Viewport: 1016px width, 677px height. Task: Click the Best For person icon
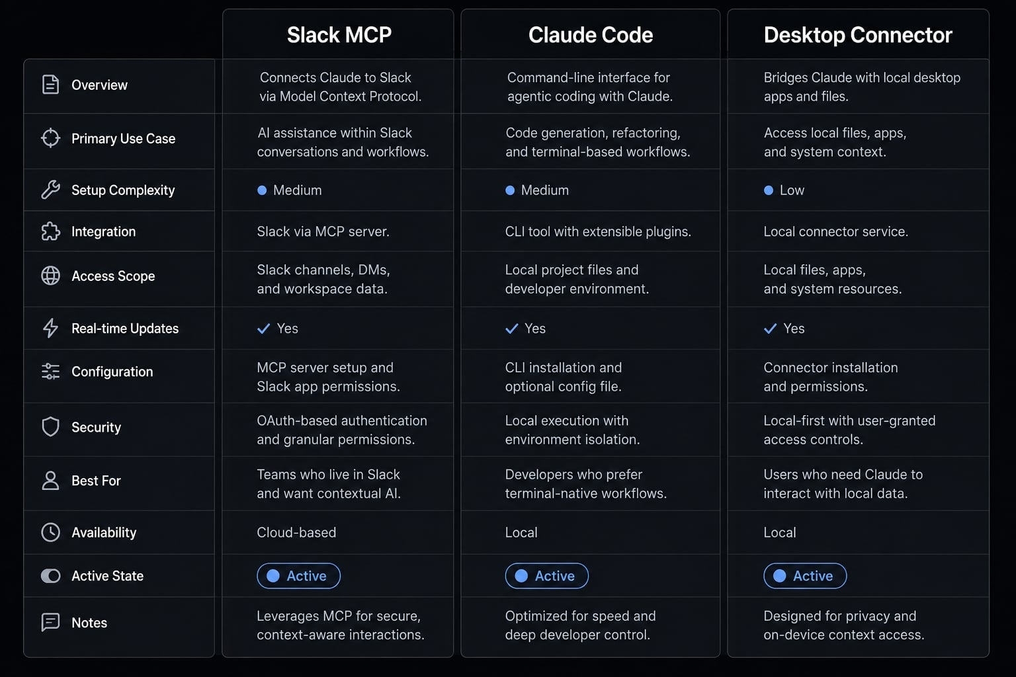[50, 481]
